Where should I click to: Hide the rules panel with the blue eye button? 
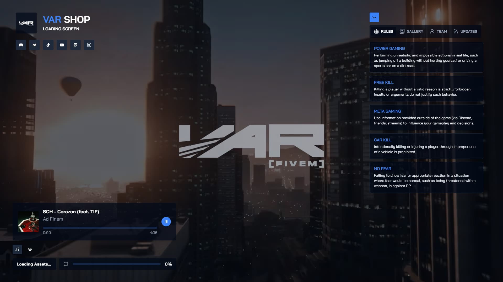(374, 17)
